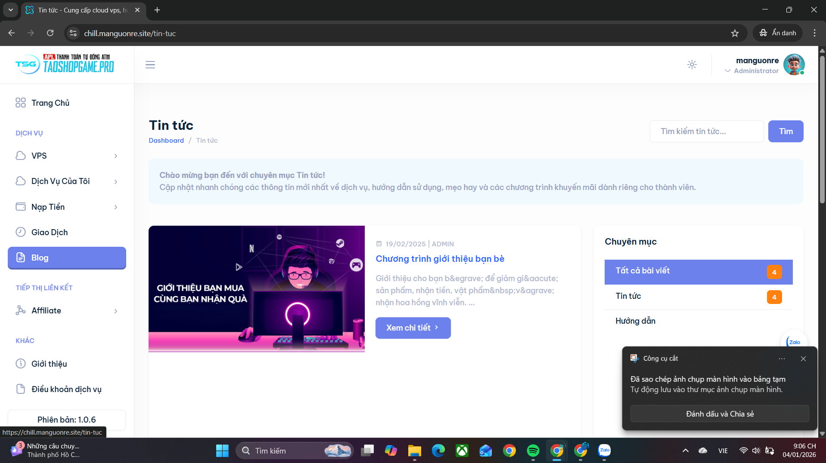The height and width of the screenshot is (463, 826).
Task: Click the Dashboard breadcrumb link
Action: pyautogui.click(x=166, y=141)
